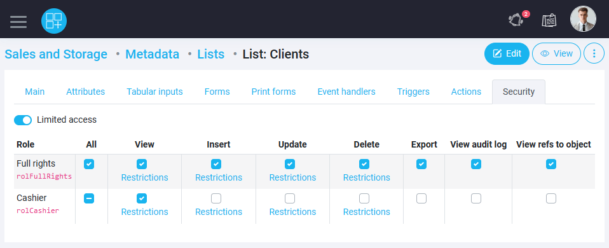The image size is (609, 248).
Task: Check Insert permission for Cashier role
Action: tap(216, 198)
